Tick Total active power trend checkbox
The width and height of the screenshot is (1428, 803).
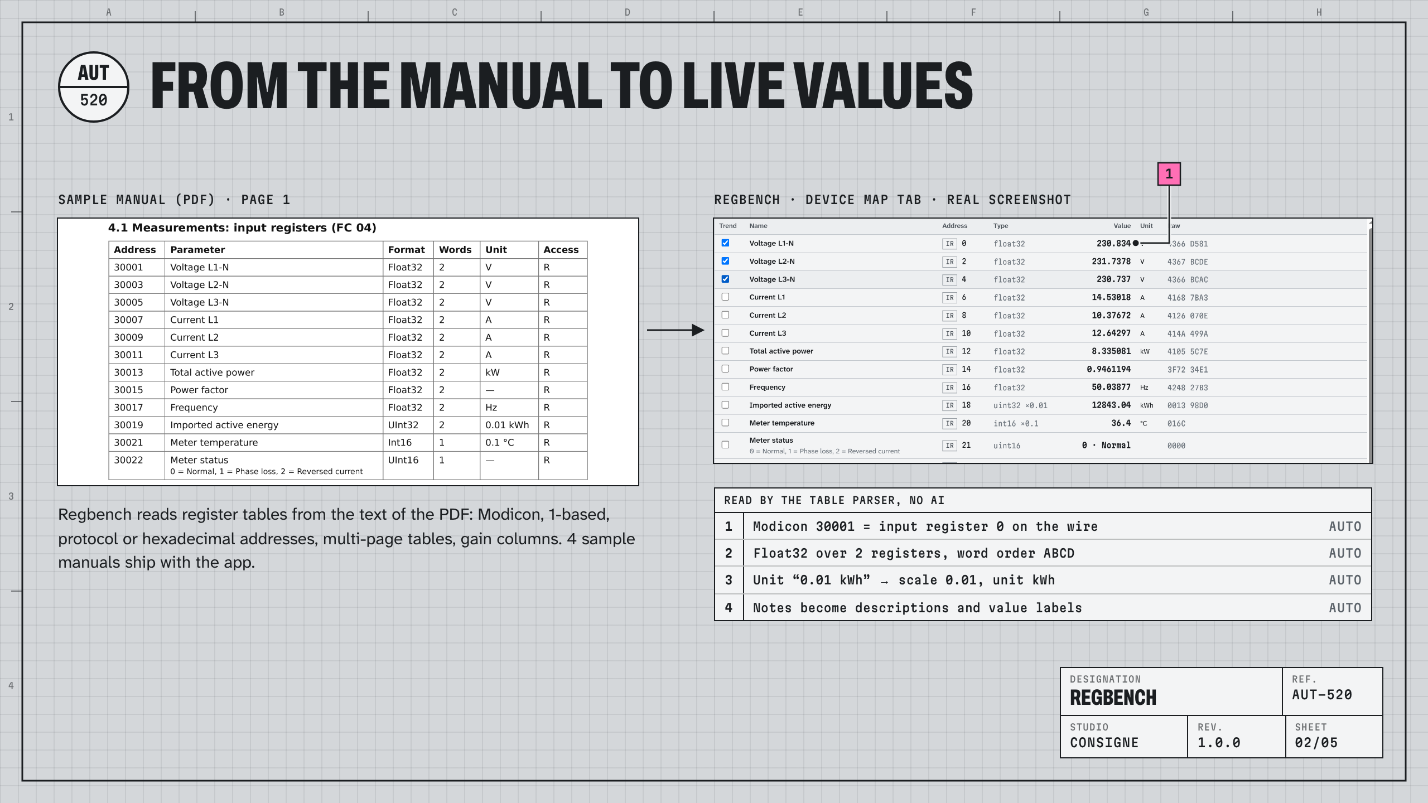coord(725,351)
